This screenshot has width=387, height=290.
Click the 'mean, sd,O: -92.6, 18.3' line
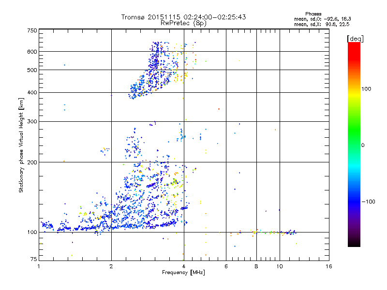coord(322,19)
